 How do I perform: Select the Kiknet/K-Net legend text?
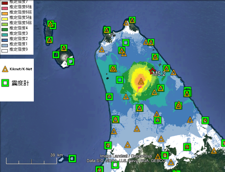coord(20,69)
